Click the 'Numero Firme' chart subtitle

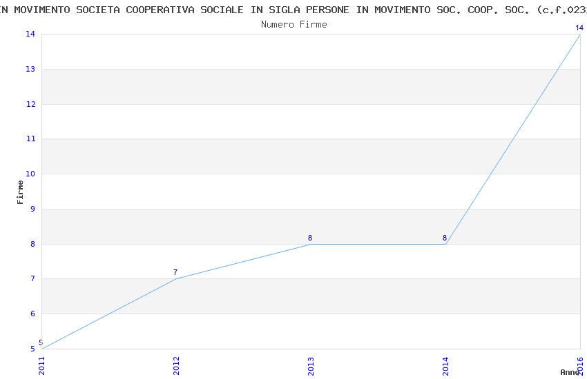tap(293, 25)
